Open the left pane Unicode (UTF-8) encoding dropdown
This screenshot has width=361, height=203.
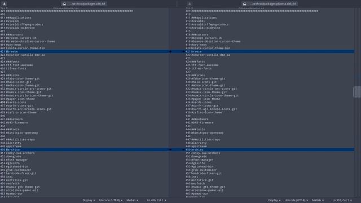click(x=111, y=200)
